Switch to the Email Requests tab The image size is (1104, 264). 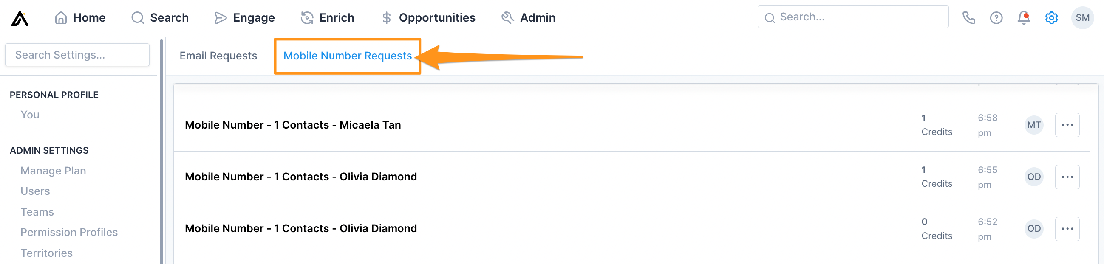(218, 56)
